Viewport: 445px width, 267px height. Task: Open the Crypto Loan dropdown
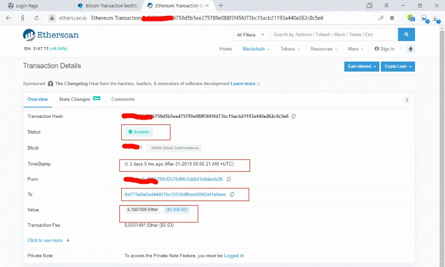coord(398,66)
